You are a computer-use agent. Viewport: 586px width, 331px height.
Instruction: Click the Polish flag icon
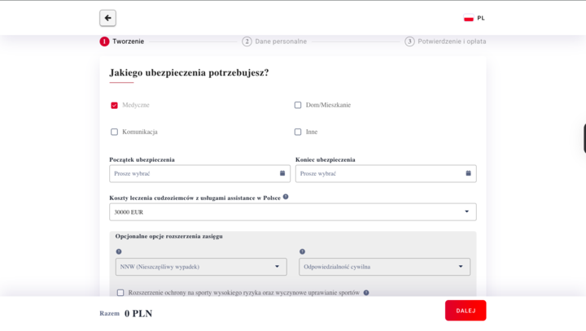(x=469, y=18)
